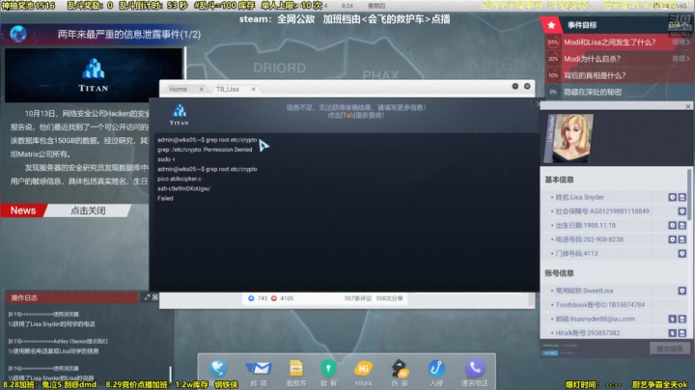
Task: Click the 操作日志 header bar
Action: pos(71,297)
